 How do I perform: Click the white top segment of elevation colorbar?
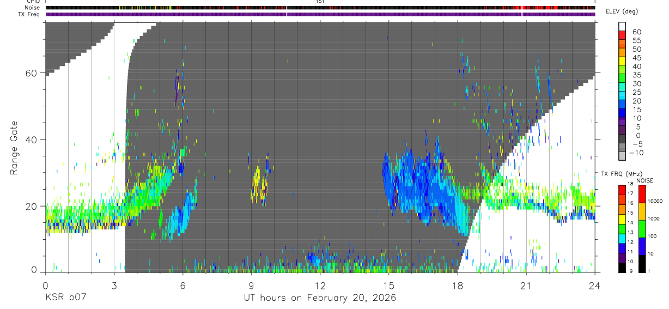[x=623, y=27]
